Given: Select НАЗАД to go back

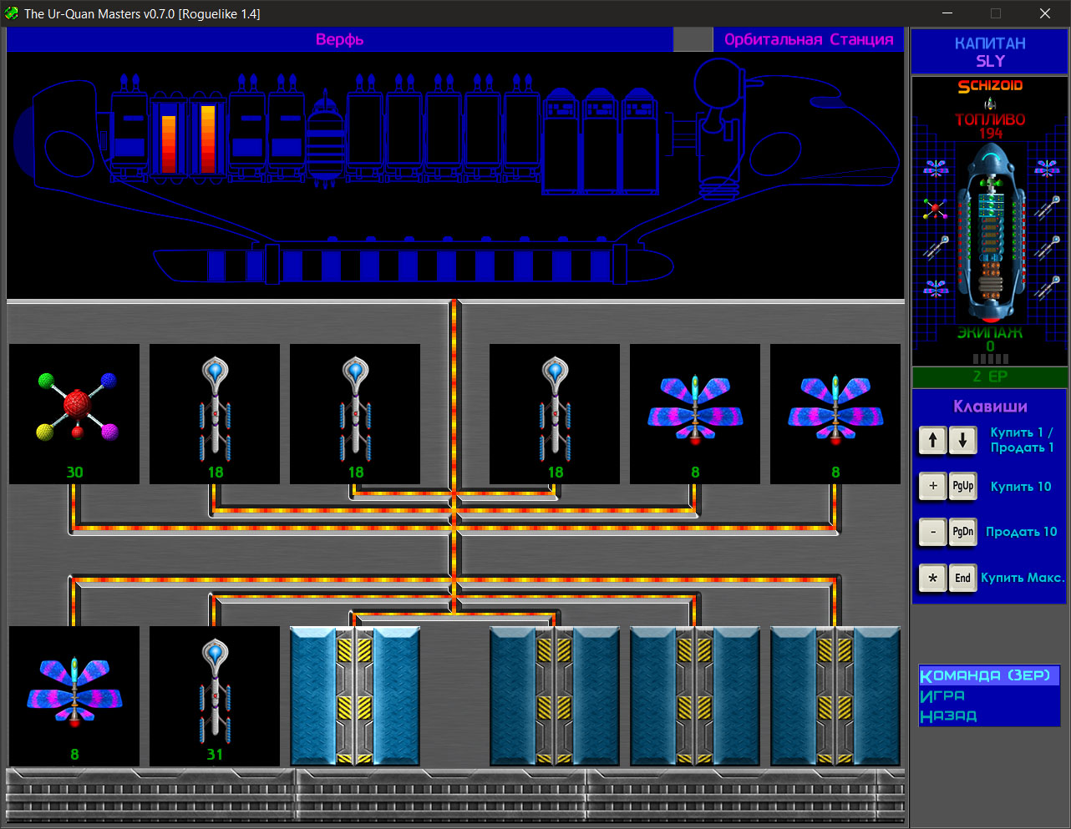Looking at the screenshot, I should pos(948,716).
